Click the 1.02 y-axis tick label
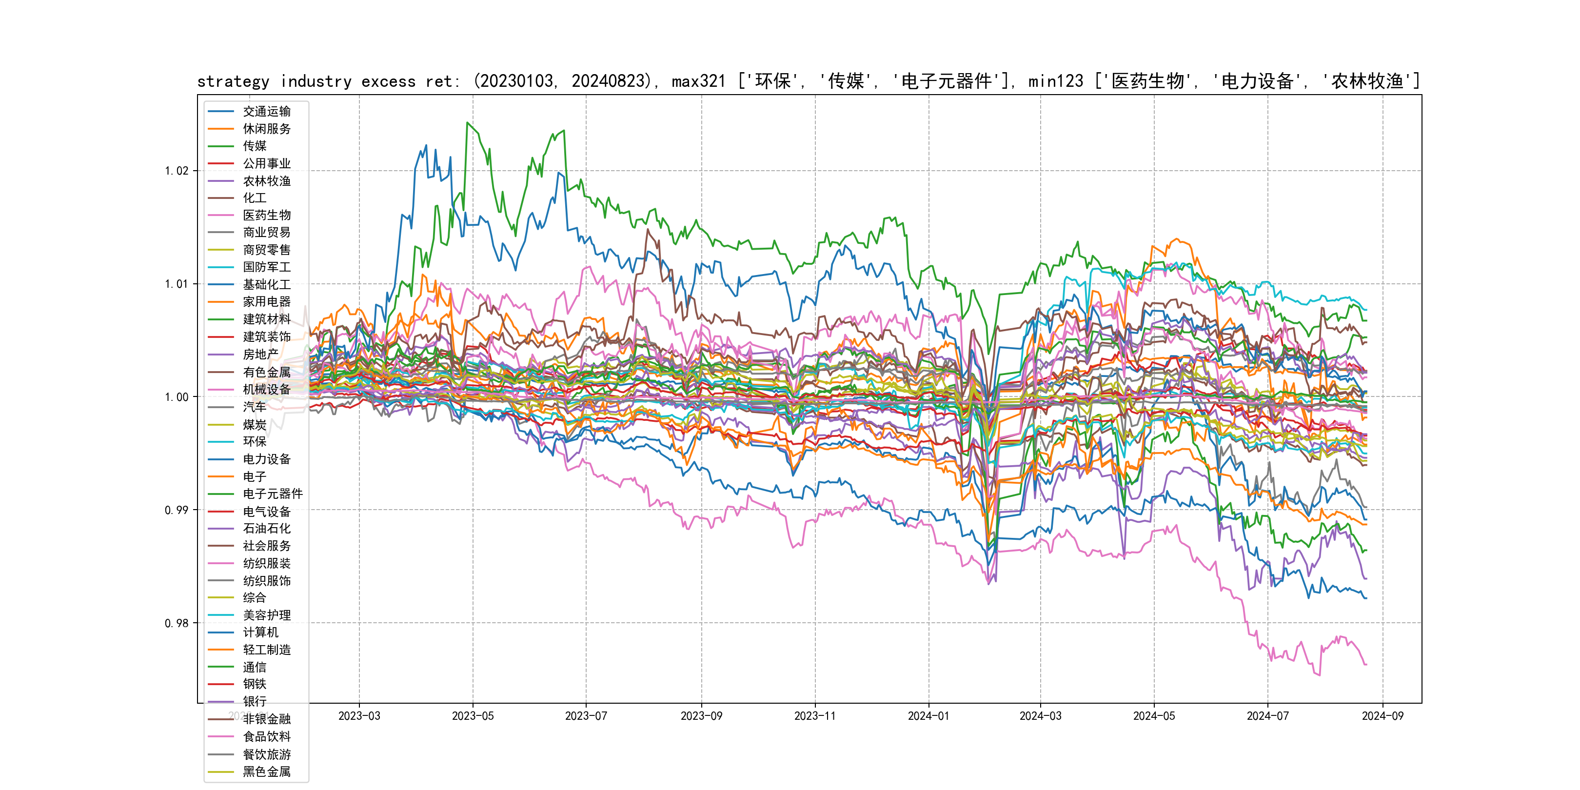This screenshot has width=1580, height=790. click(x=177, y=171)
